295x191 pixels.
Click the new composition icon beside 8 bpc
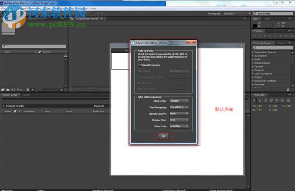tap(13, 90)
